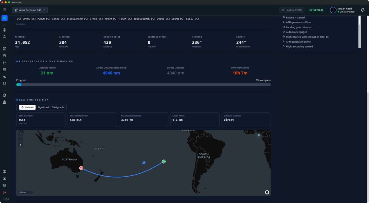The width and height of the screenshot is (369, 203).
Task: Click the Airline EDDM button
Action: 292,10
